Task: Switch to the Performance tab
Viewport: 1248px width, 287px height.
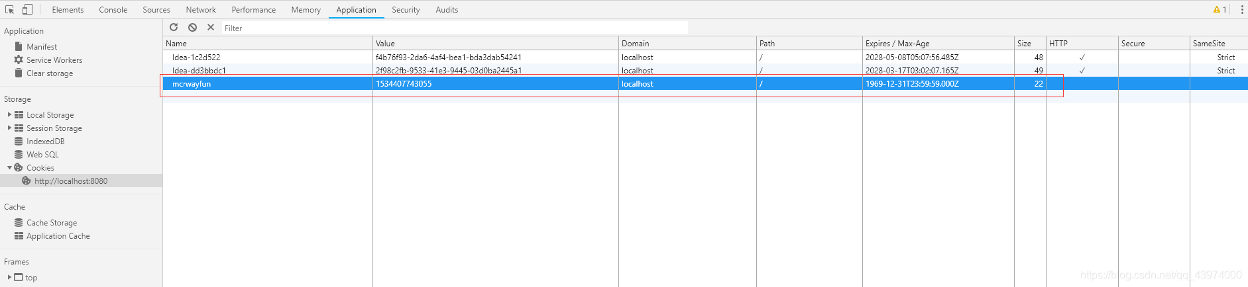Action: (x=254, y=9)
